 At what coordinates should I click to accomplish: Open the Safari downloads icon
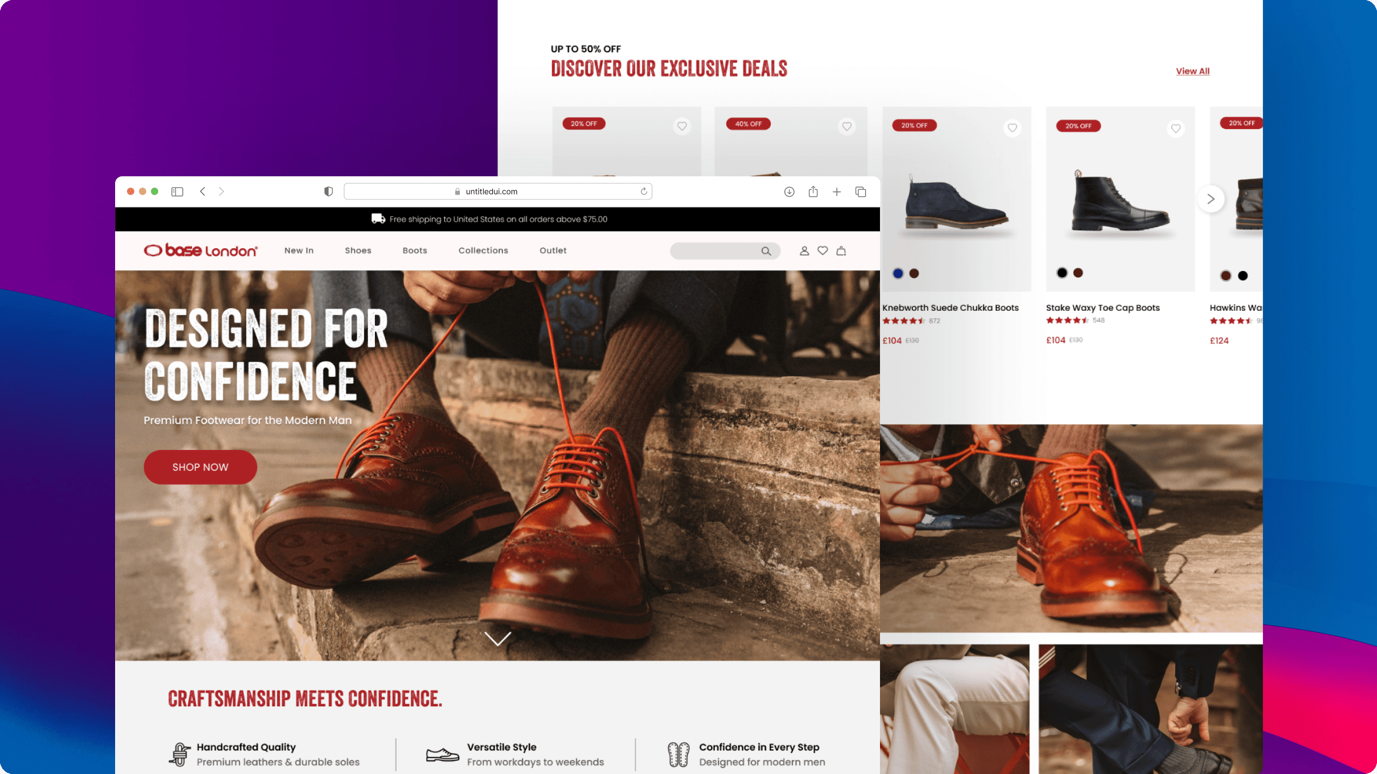point(789,192)
